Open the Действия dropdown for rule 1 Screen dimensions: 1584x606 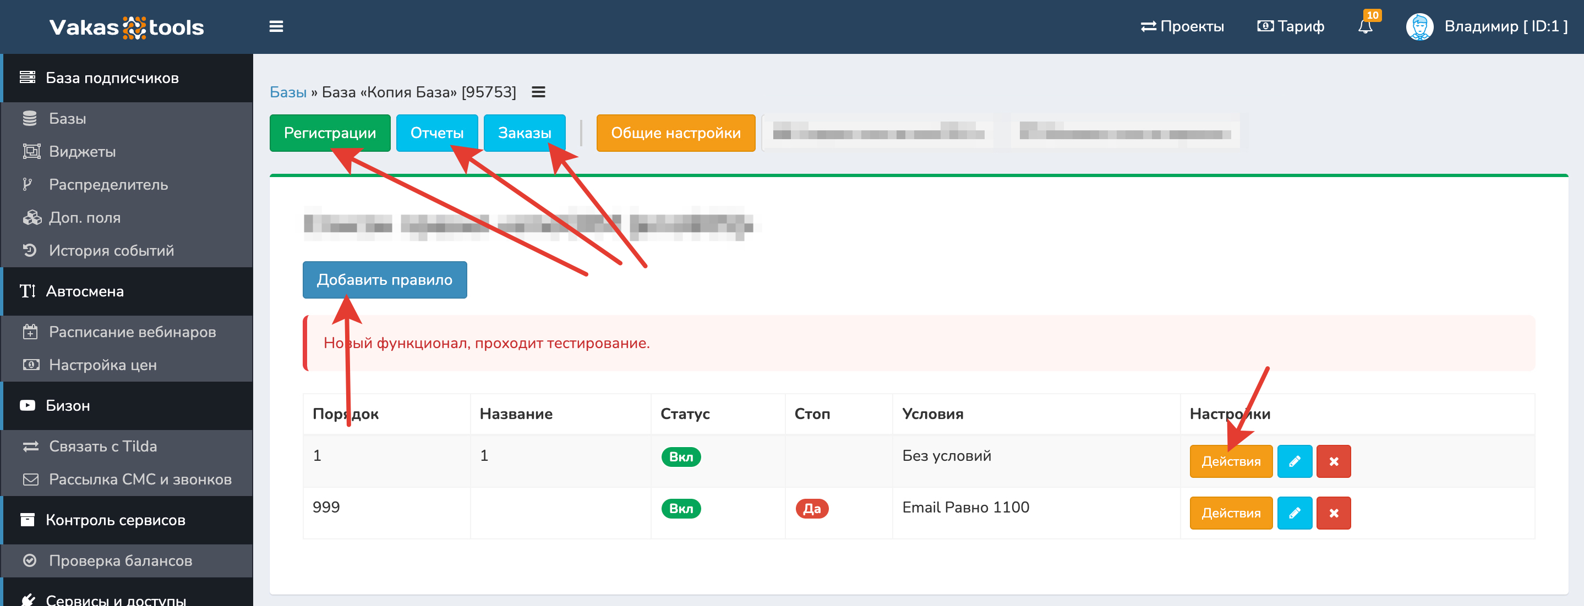(1231, 461)
